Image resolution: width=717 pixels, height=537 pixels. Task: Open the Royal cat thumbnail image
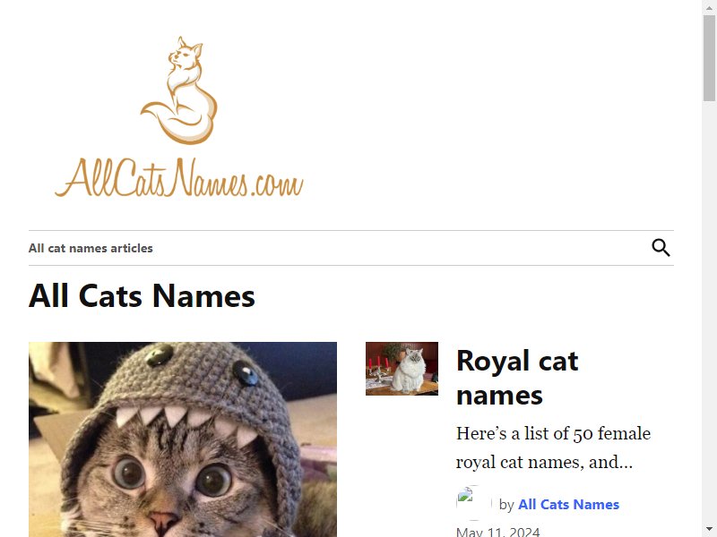click(402, 369)
